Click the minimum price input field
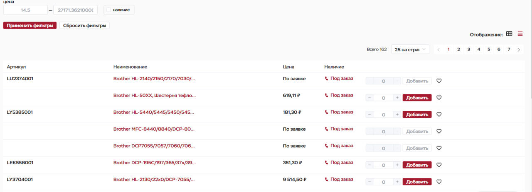Viewport: 532px width, 192px height. [x=25, y=10]
